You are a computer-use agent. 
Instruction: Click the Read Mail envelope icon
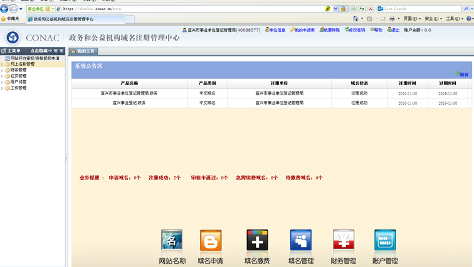pyautogui.click(x=382, y=19)
